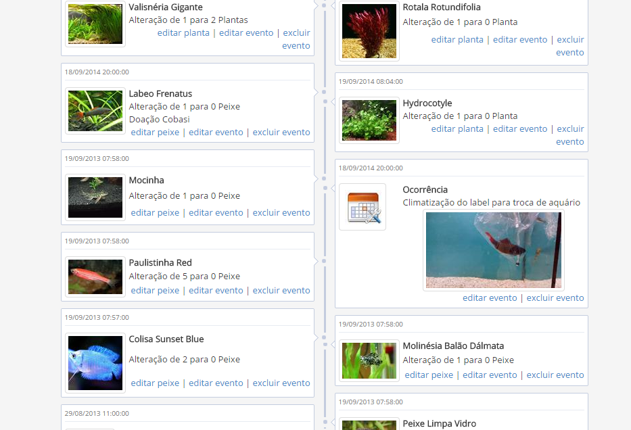This screenshot has height=430, width=631.
Task: Open the Paulistinha Red fish thumbnail
Action: pos(95,277)
